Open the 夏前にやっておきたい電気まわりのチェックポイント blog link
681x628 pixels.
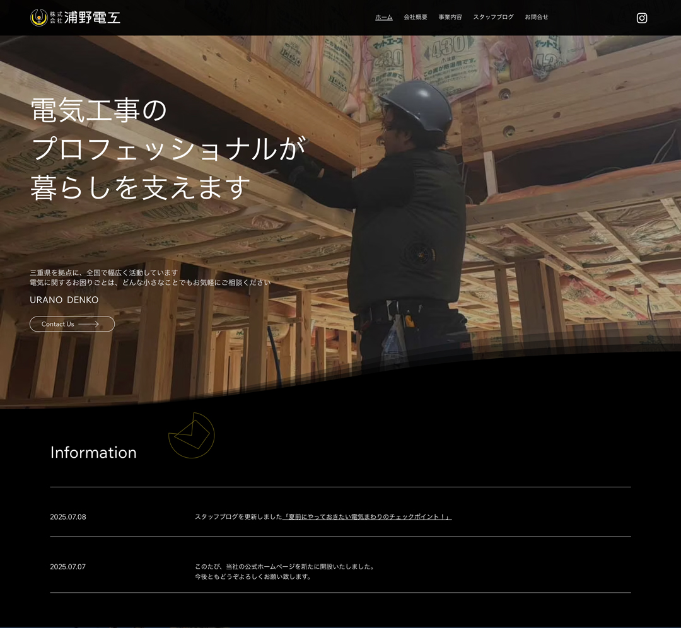pyautogui.click(x=367, y=517)
